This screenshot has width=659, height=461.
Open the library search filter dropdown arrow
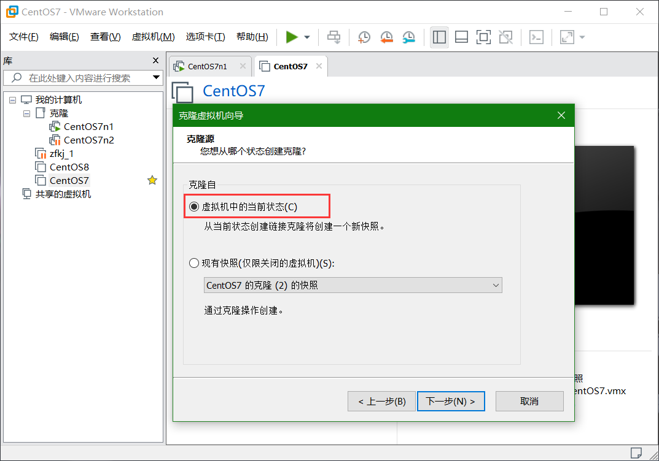coord(157,77)
